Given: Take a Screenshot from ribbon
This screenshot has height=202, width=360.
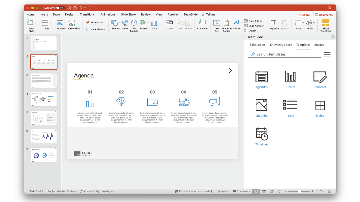Looking at the screenshot, I should 74,24.
